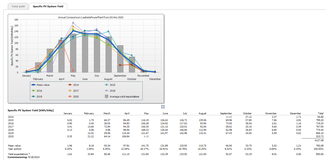Click the April column header in table
The width and height of the screenshot is (326, 160).
coord(127,113)
